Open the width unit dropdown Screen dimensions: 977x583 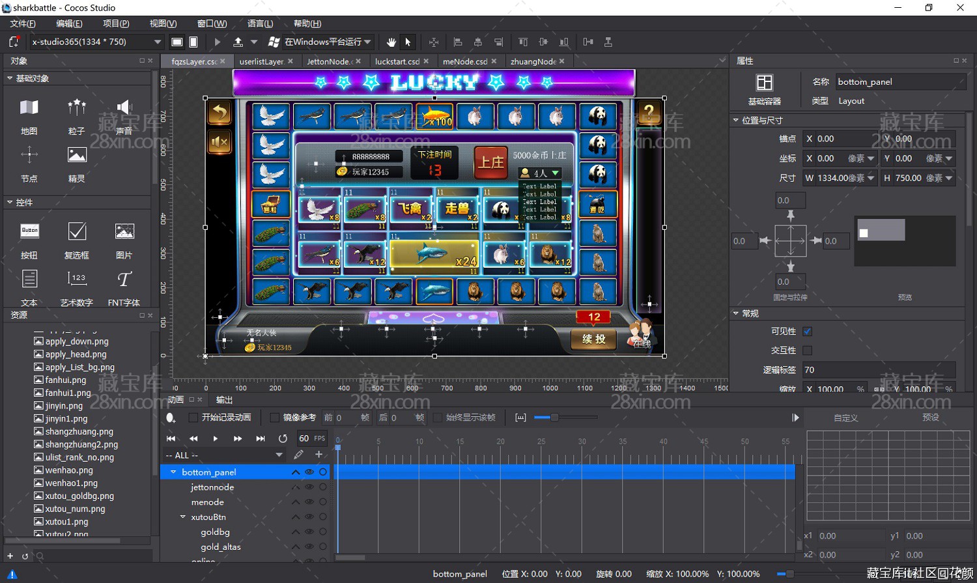(871, 178)
